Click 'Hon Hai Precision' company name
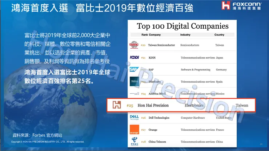 coord(153,105)
